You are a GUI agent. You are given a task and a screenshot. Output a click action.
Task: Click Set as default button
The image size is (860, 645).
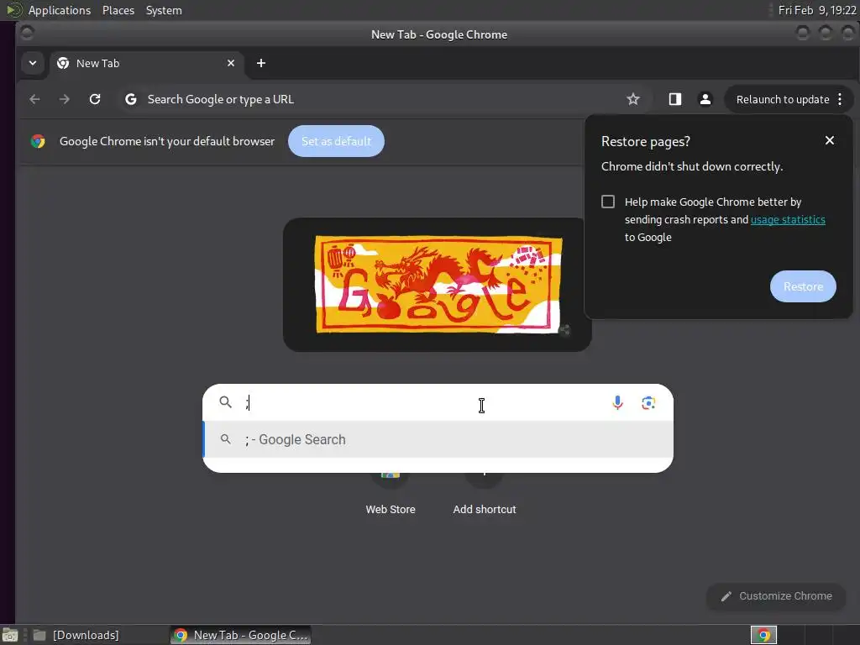pyautogui.click(x=336, y=141)
